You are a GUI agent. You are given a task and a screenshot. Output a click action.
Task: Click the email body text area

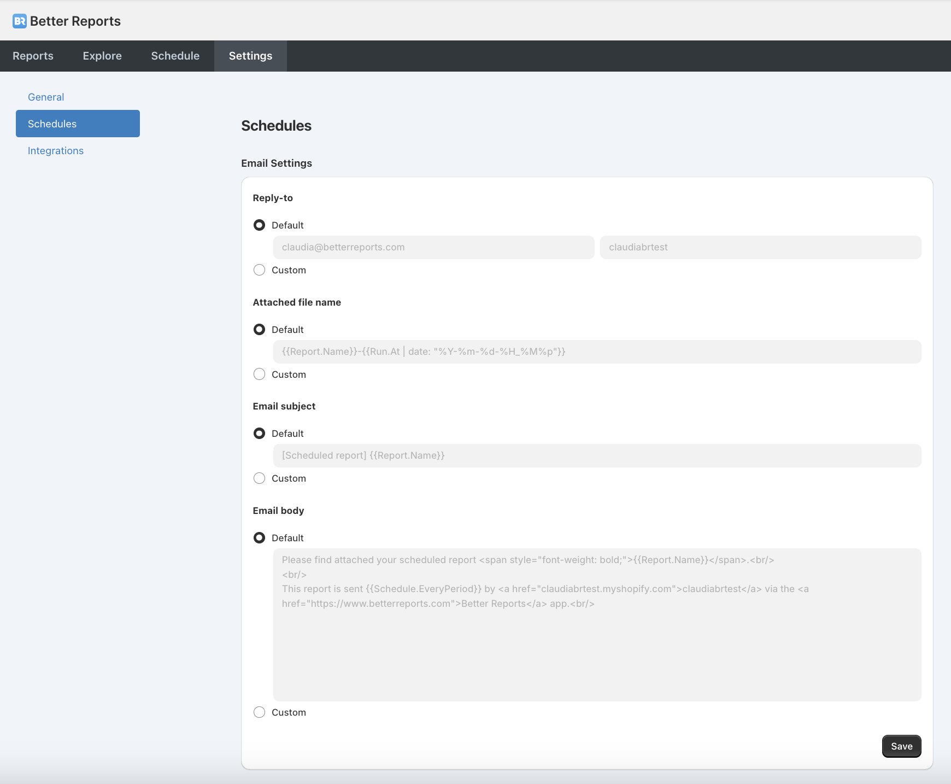coord(597,625)
